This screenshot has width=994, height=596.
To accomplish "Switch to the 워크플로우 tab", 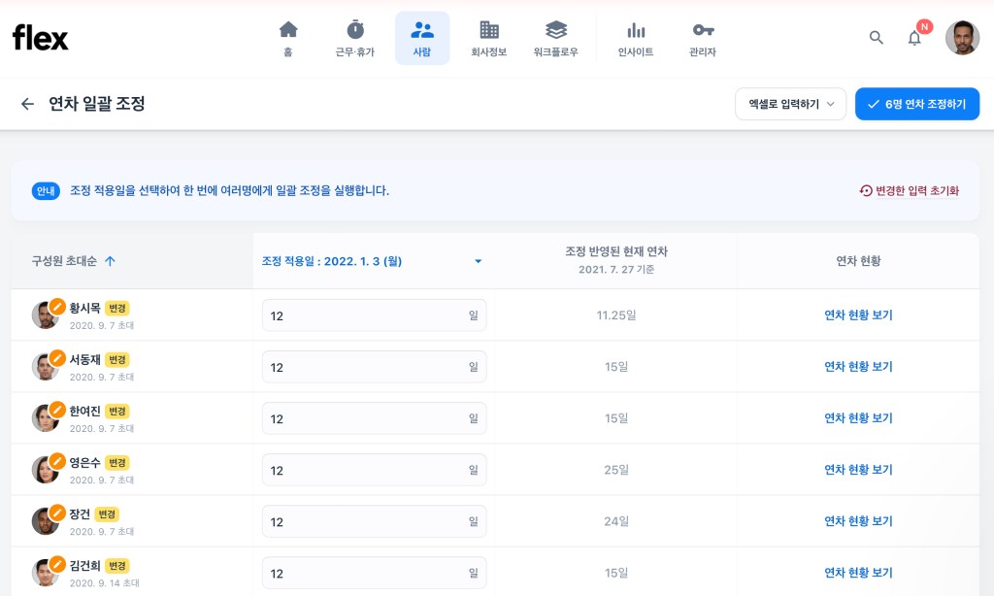I will [x=555, y=38].
